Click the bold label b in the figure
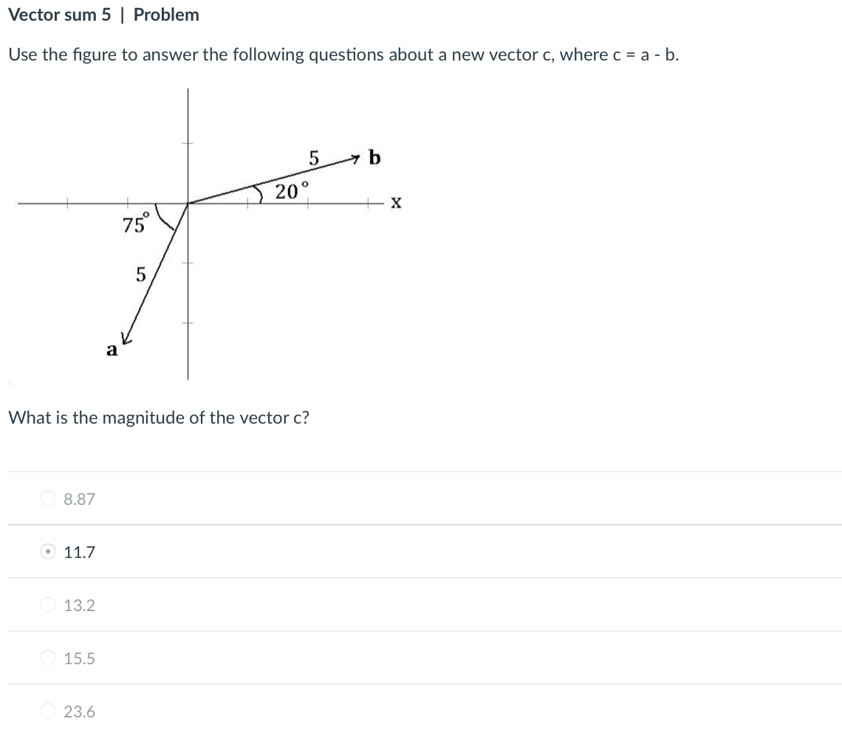The width and height of the screenshot is (842, 741). coord(375,157)
